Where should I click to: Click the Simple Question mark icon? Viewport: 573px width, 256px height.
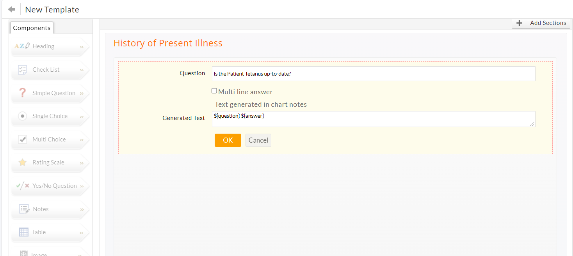coord(22,93)
